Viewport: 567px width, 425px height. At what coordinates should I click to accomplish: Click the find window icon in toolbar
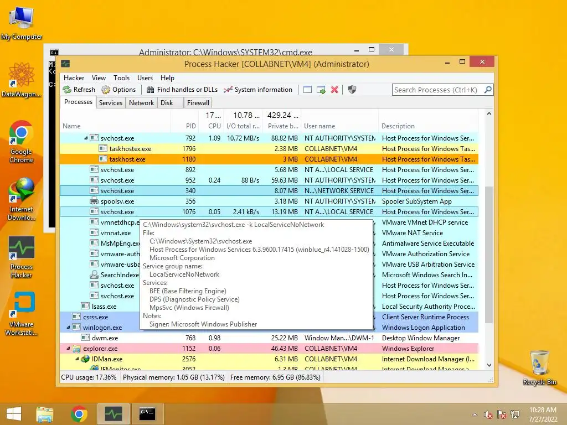tap(307, 90)
